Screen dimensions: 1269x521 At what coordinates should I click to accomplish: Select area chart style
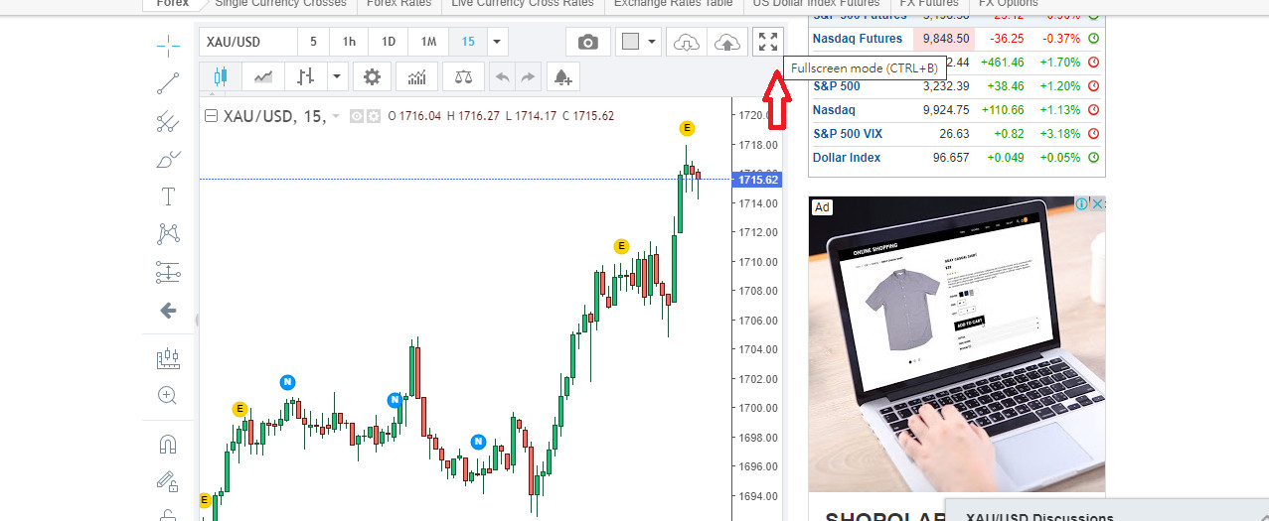click(x=263, y=76)
